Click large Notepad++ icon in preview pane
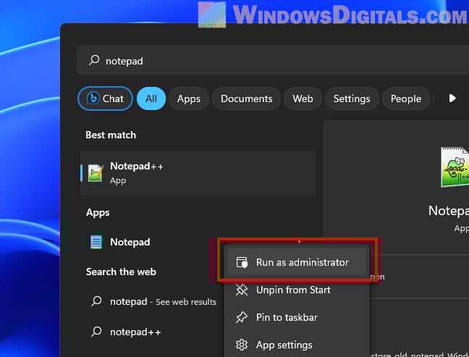 pyautogui.click(x=455, y=167)
